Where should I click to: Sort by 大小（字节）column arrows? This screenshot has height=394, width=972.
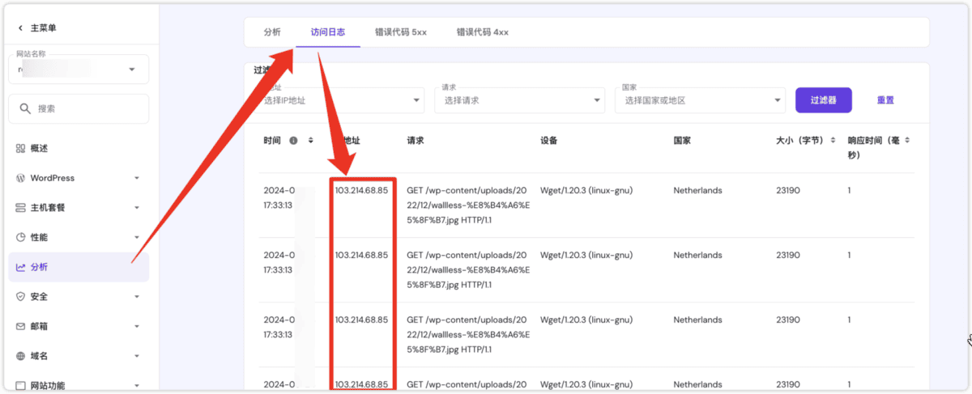click(831, 141)
